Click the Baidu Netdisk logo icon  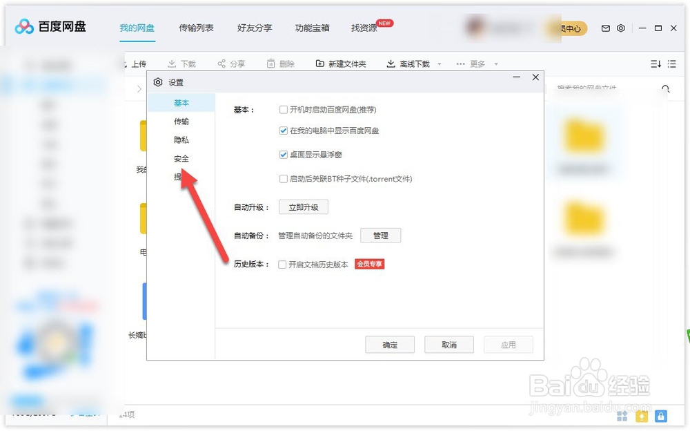tap(23, 26)
